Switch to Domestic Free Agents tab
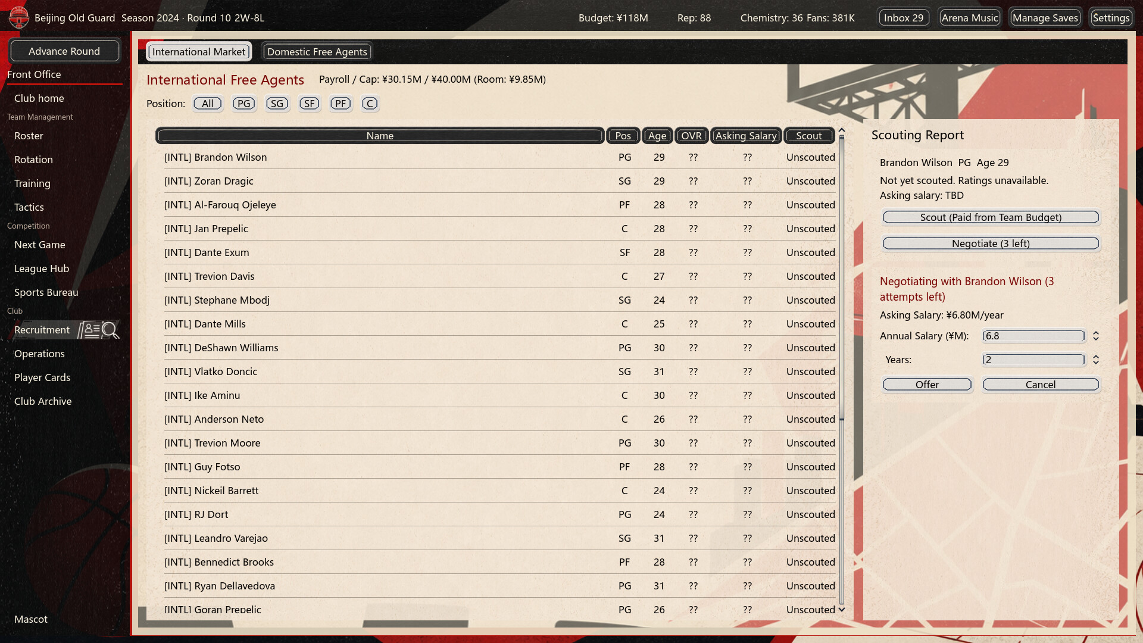The image size is (1143, 643). point(317,52)
